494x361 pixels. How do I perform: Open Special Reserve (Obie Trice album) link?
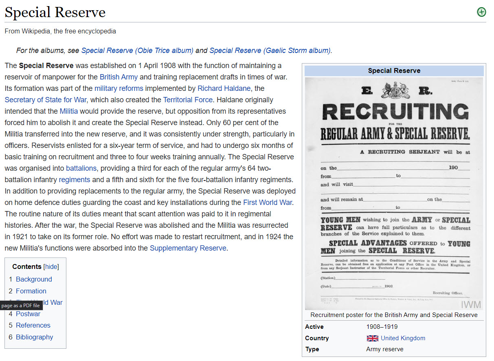[x=137, y=51]
